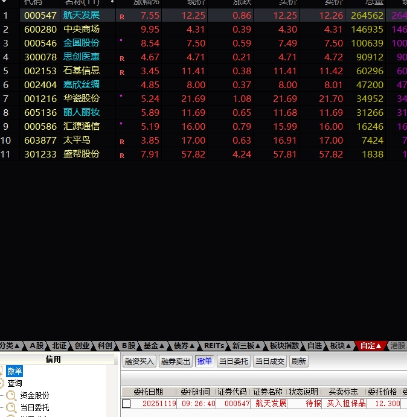The image size is (407, 417).
Task: Click the 当日委托 toolbar button
Action: (x=234, y=361)
